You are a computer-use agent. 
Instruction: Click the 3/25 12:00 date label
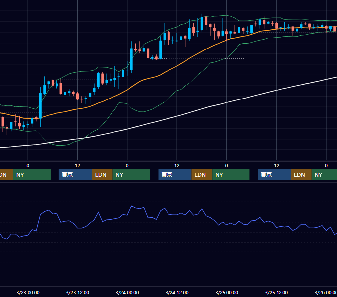pyautogui.click(x=277, y=292)
